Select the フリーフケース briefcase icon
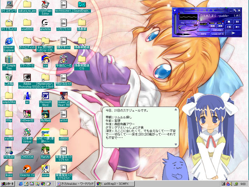The height and width of the screenshot is (187, 249). click(x=27, y=61)
